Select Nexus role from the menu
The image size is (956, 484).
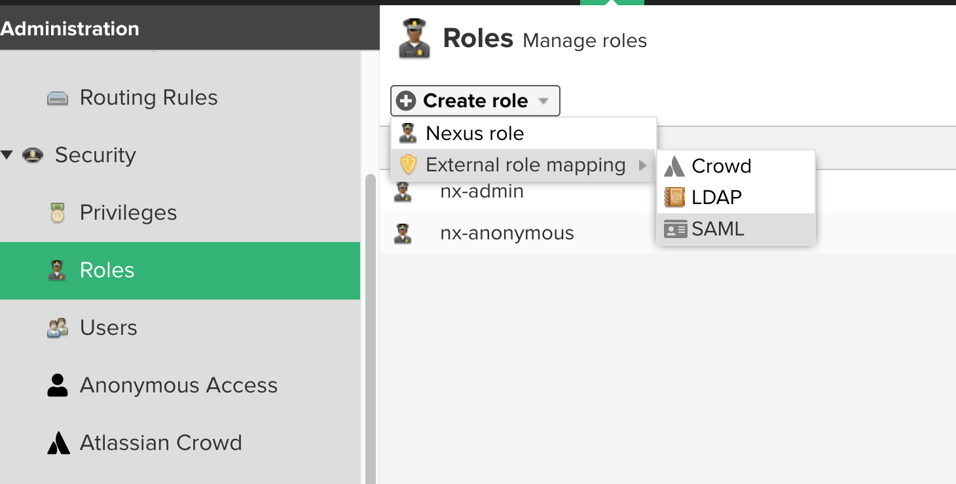475,133
